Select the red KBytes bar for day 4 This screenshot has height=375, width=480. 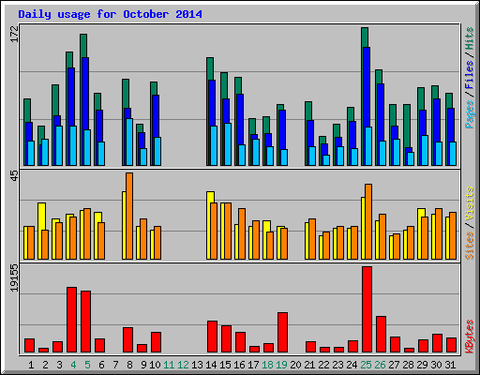71,320
